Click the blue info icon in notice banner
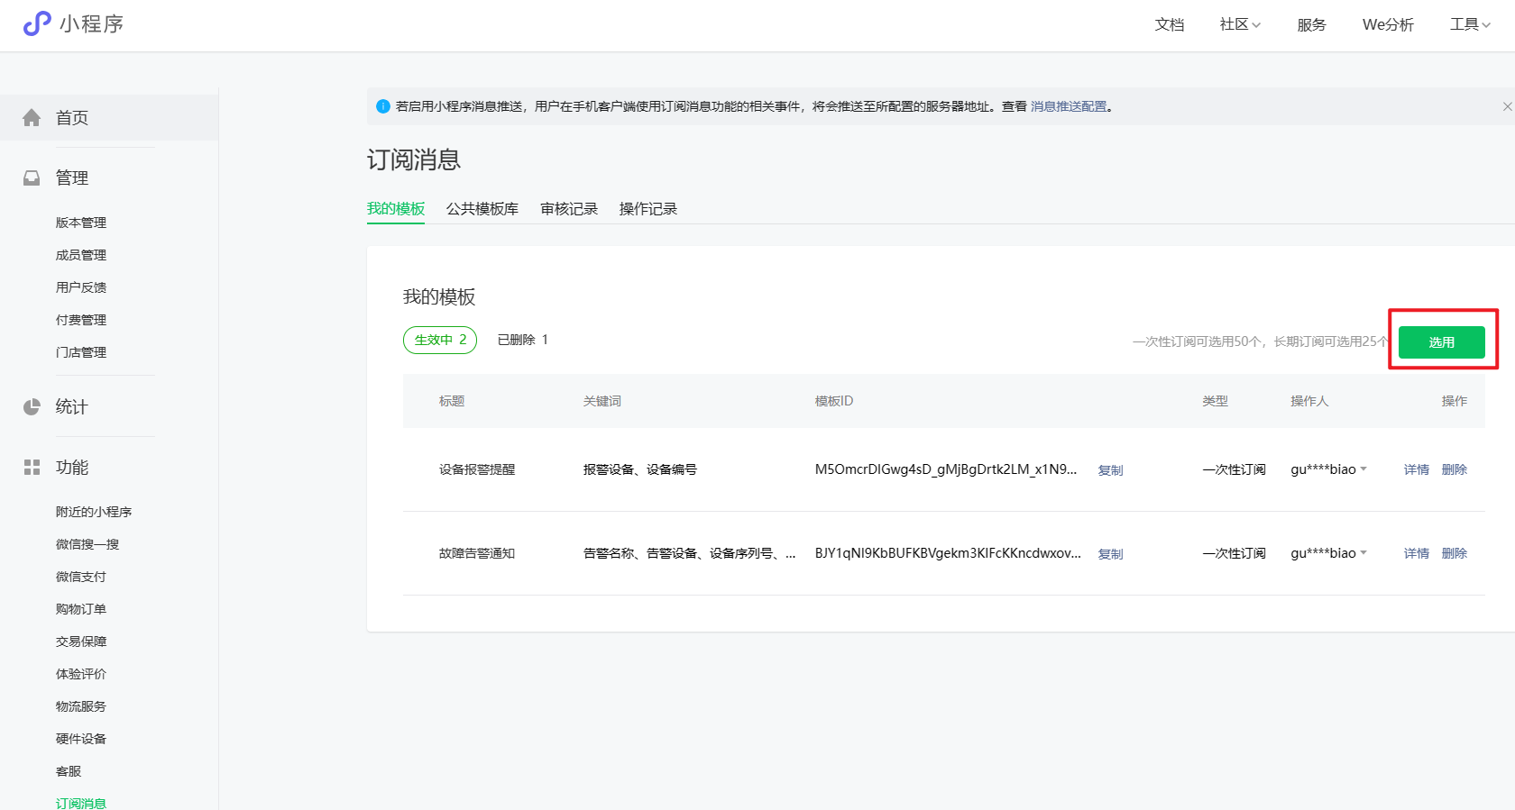The image size is (1515, 810). pyautogui.click(x=382, y=106)
